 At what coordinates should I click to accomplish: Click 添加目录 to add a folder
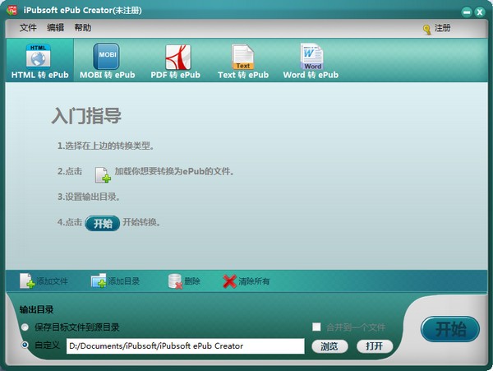tap(115, 281)
